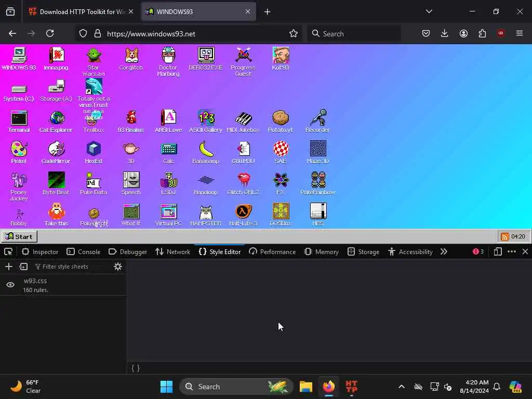Image resolution: width=532 pixels, height=399 pixels.
Task: Switch to the Storage devtools tab
Action: click(364, 252)
